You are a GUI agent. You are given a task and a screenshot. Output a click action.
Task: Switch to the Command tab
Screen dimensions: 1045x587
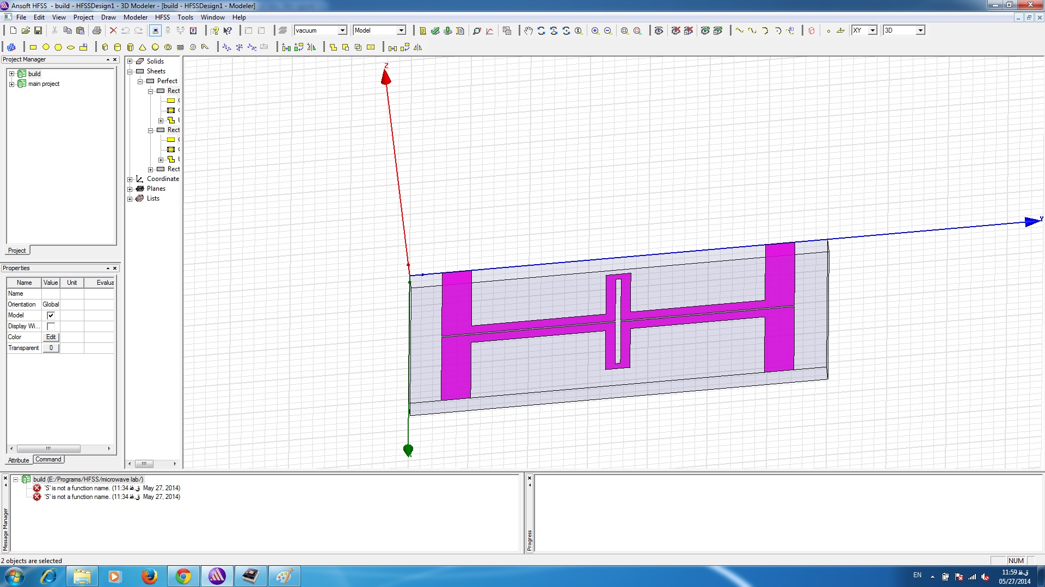pos(48,459)
